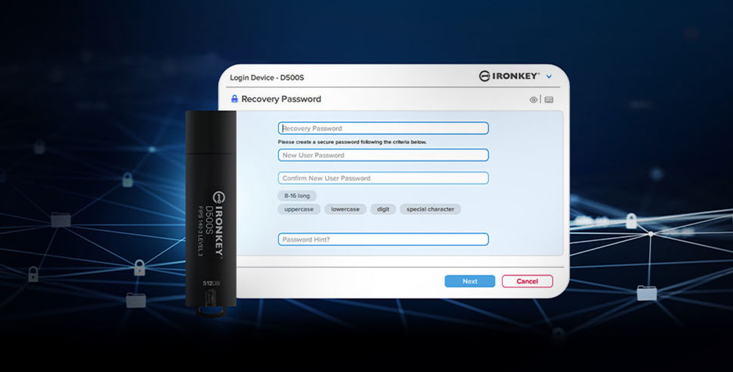Expand the IronKey dropdown chevron
Screen dimensions: 733x372
(549, 77)
